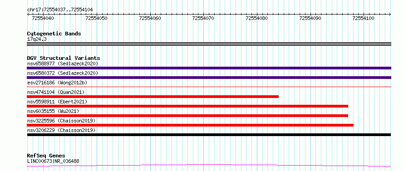Select variant label nsv6035155 (Wu2021)
Viewport: 404px width, 171px height.
pyautogui.click(x=53, y=111)
